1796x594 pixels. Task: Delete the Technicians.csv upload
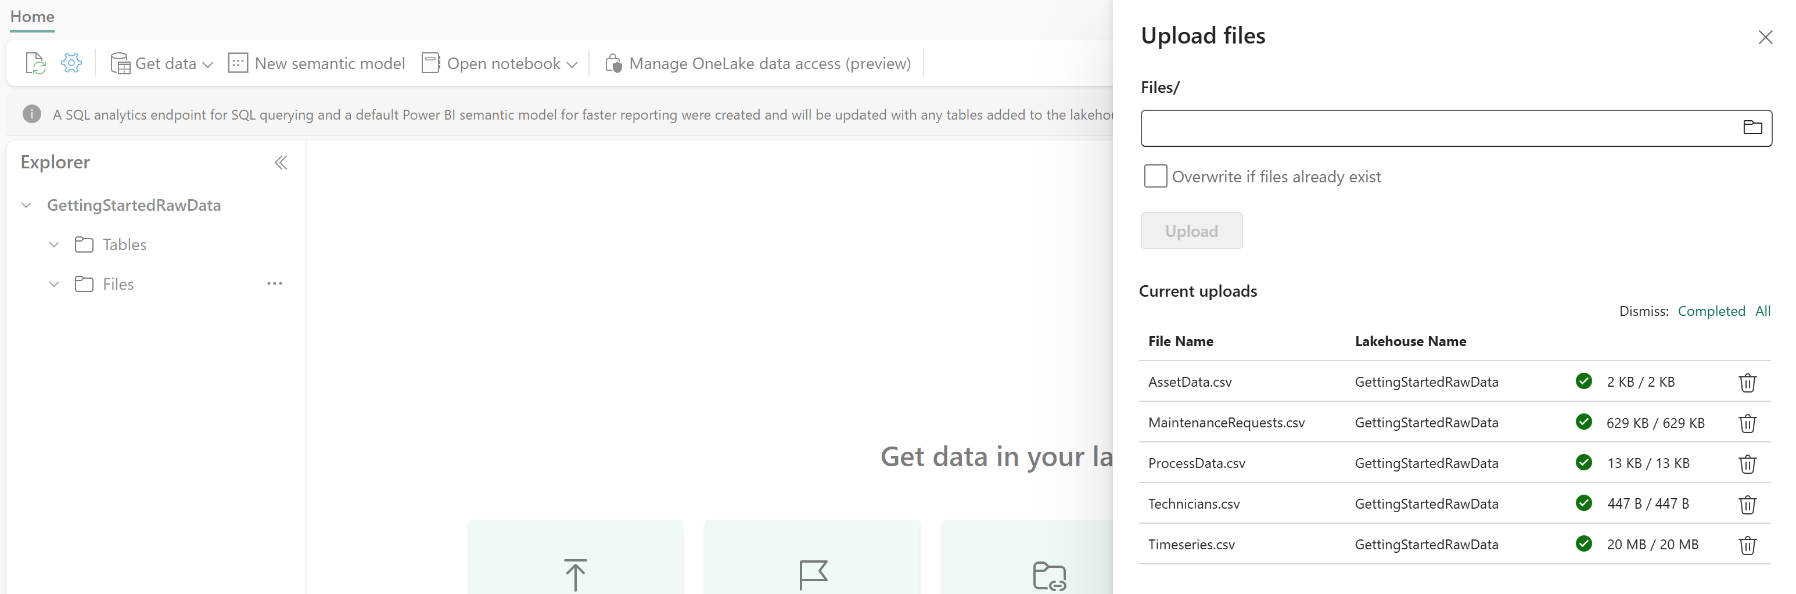click(1747, 504)
